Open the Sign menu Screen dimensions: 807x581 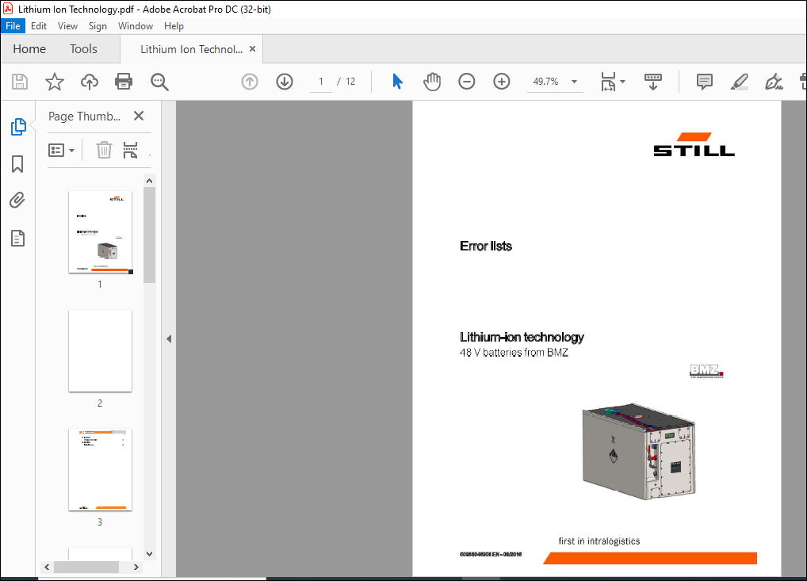[98, 25]
